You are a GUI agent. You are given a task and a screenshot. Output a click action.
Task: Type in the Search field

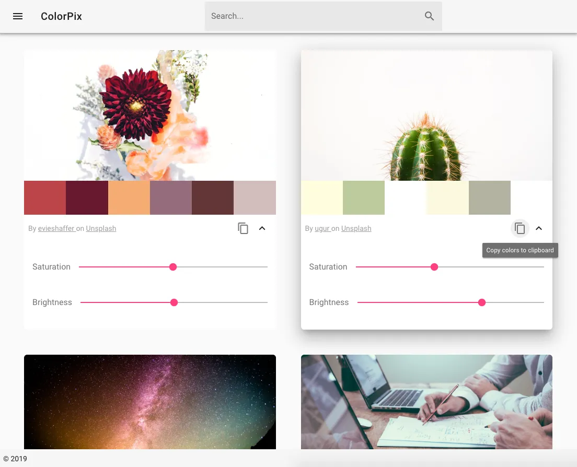(314, 16)
